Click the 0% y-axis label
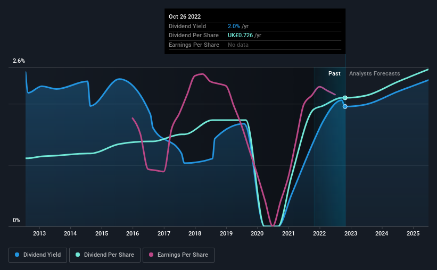The height and width of the screenshot is (270, 437). (x=17, y=220)
